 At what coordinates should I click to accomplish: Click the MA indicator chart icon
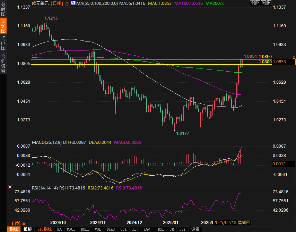tap(73, 3)
